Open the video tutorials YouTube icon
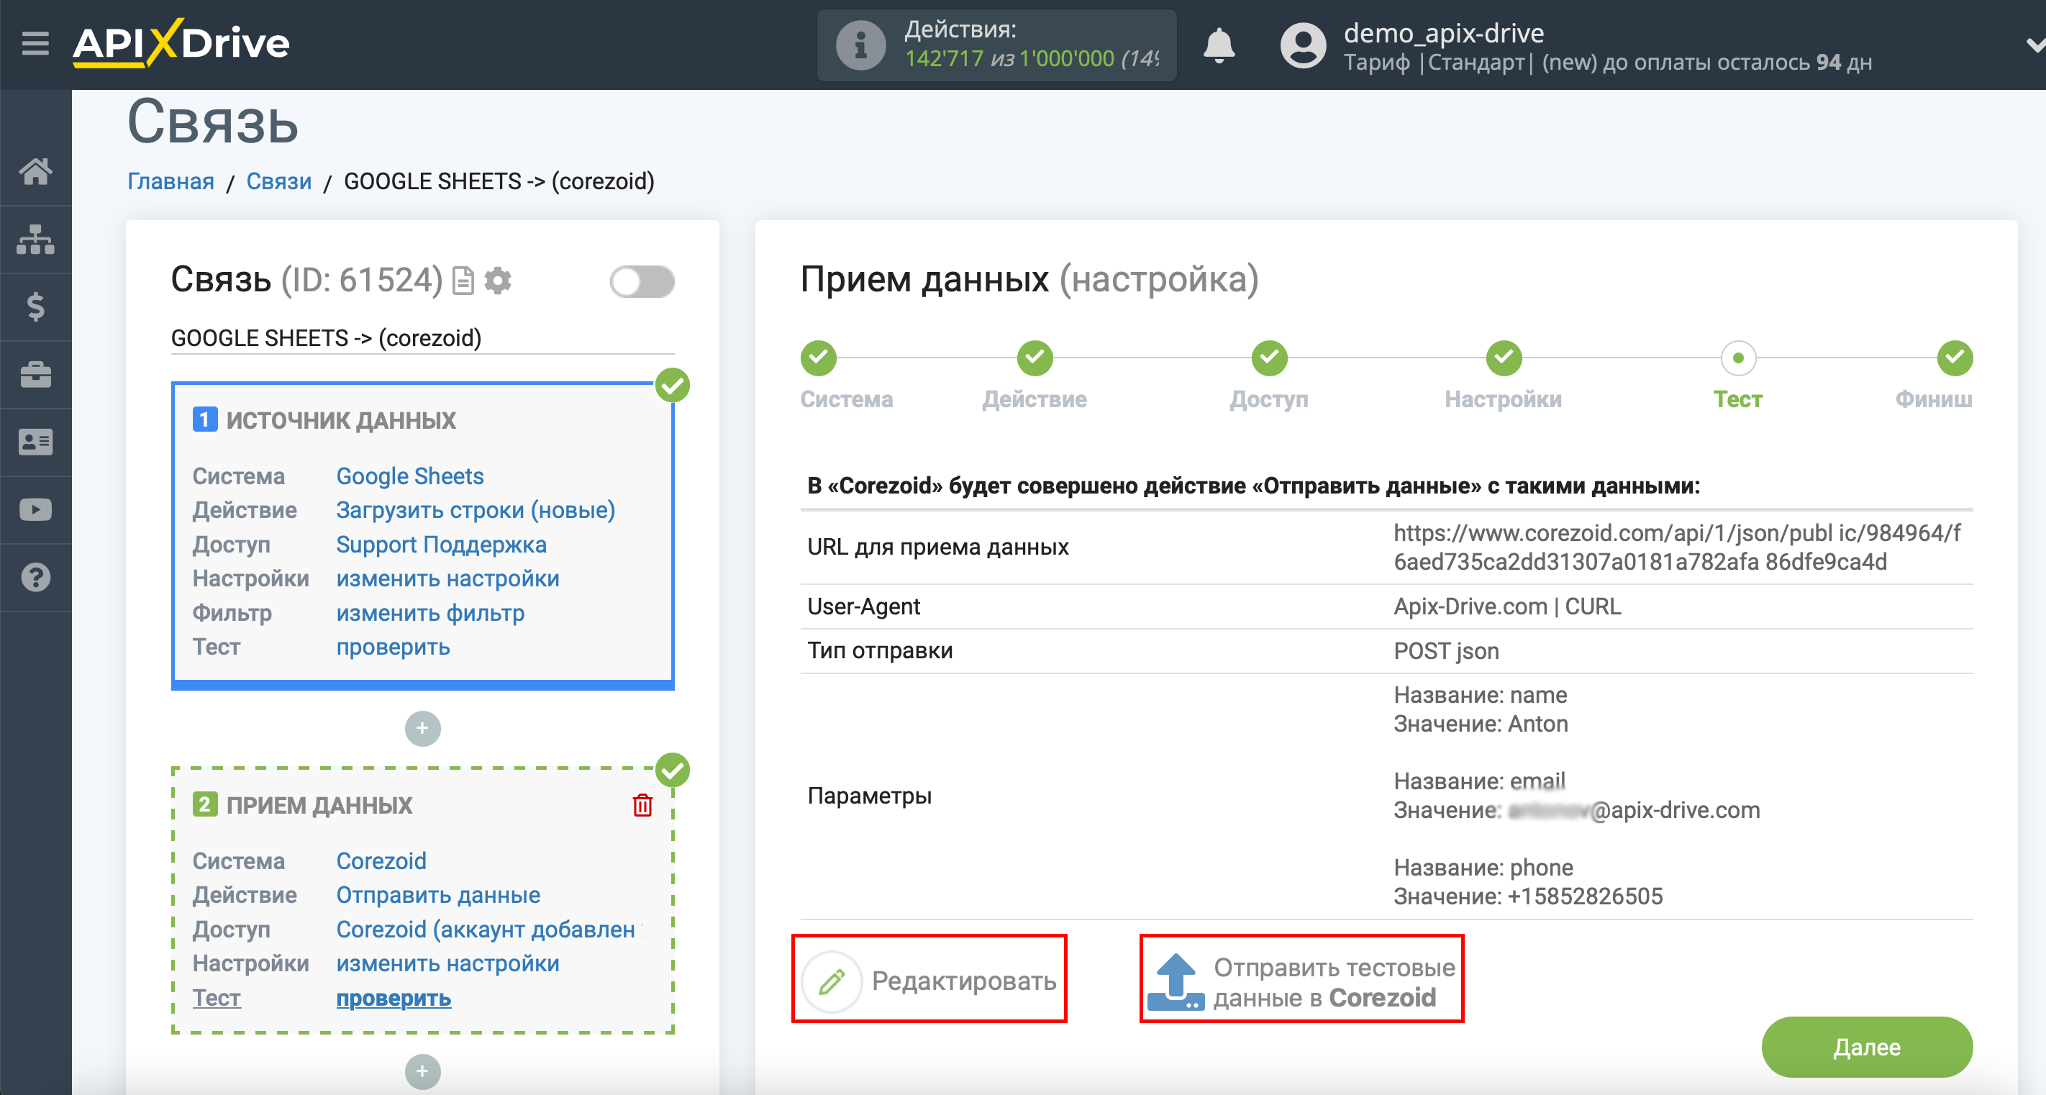This screenshot has width=2046, height=1095. [x=36, y=509]
